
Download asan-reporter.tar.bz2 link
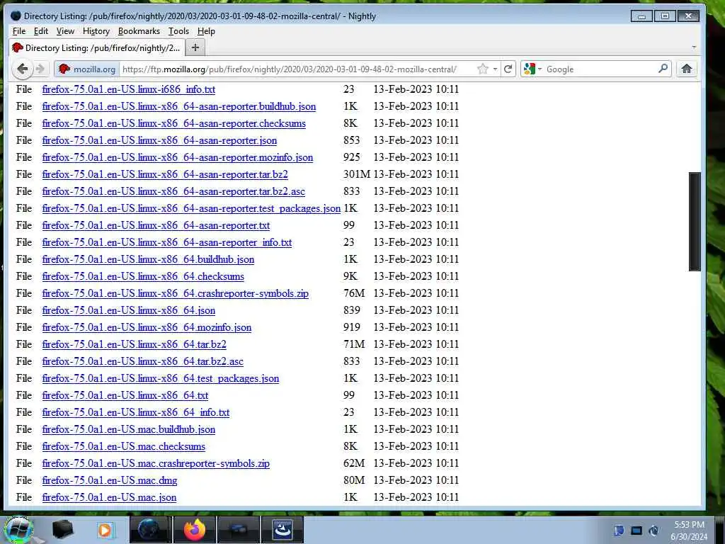pyautogui.click(x=165, y=174)
